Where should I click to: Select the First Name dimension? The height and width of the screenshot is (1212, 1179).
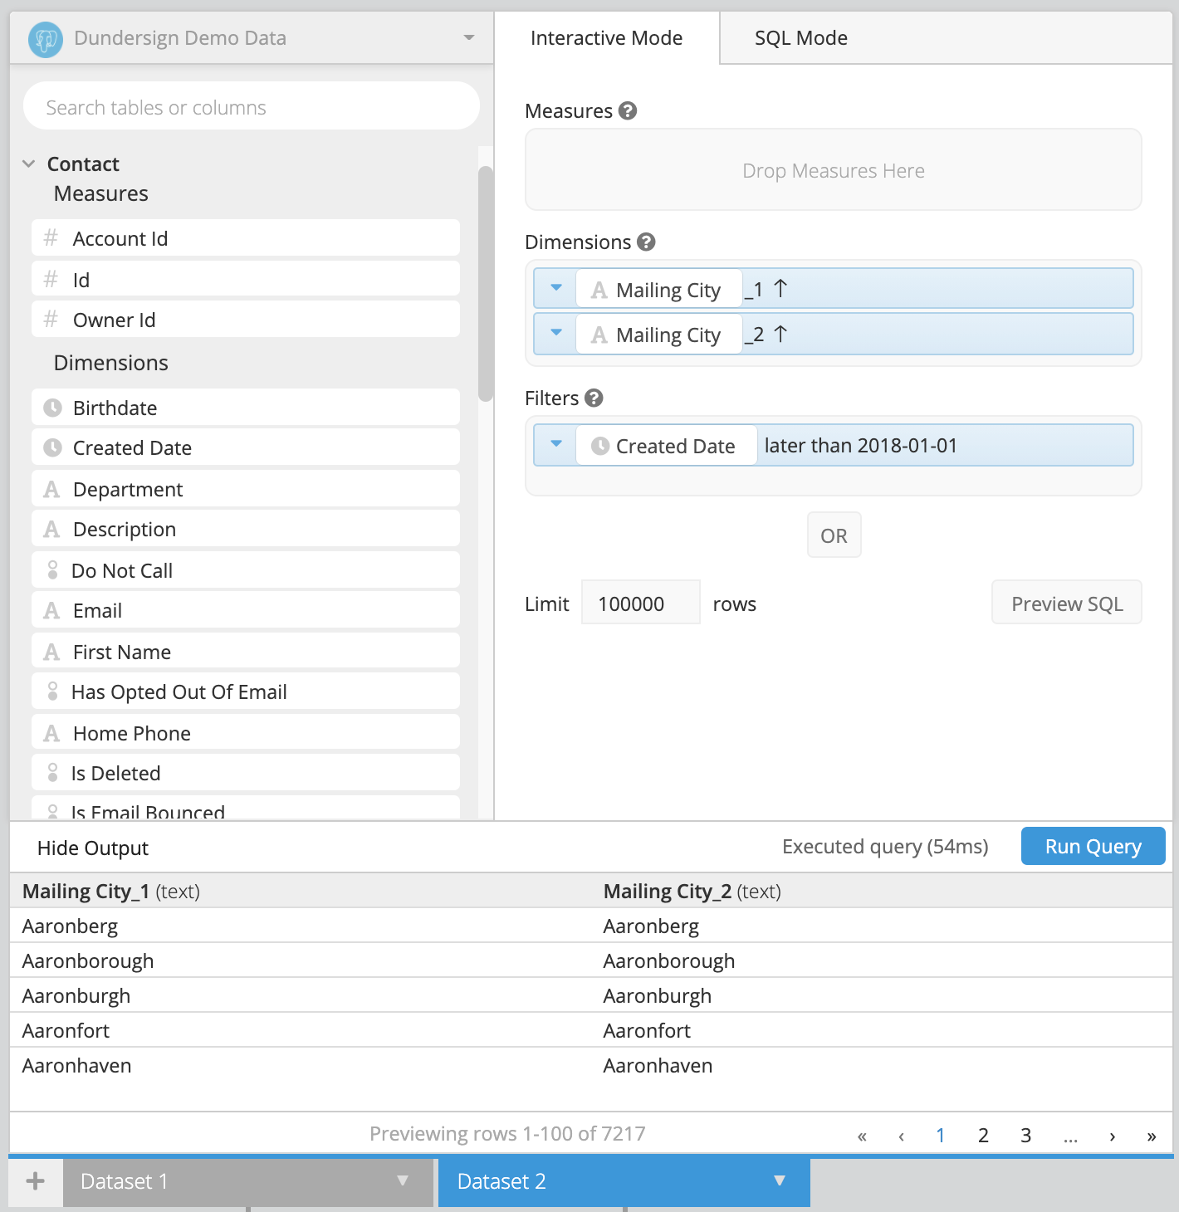(246, 652)
